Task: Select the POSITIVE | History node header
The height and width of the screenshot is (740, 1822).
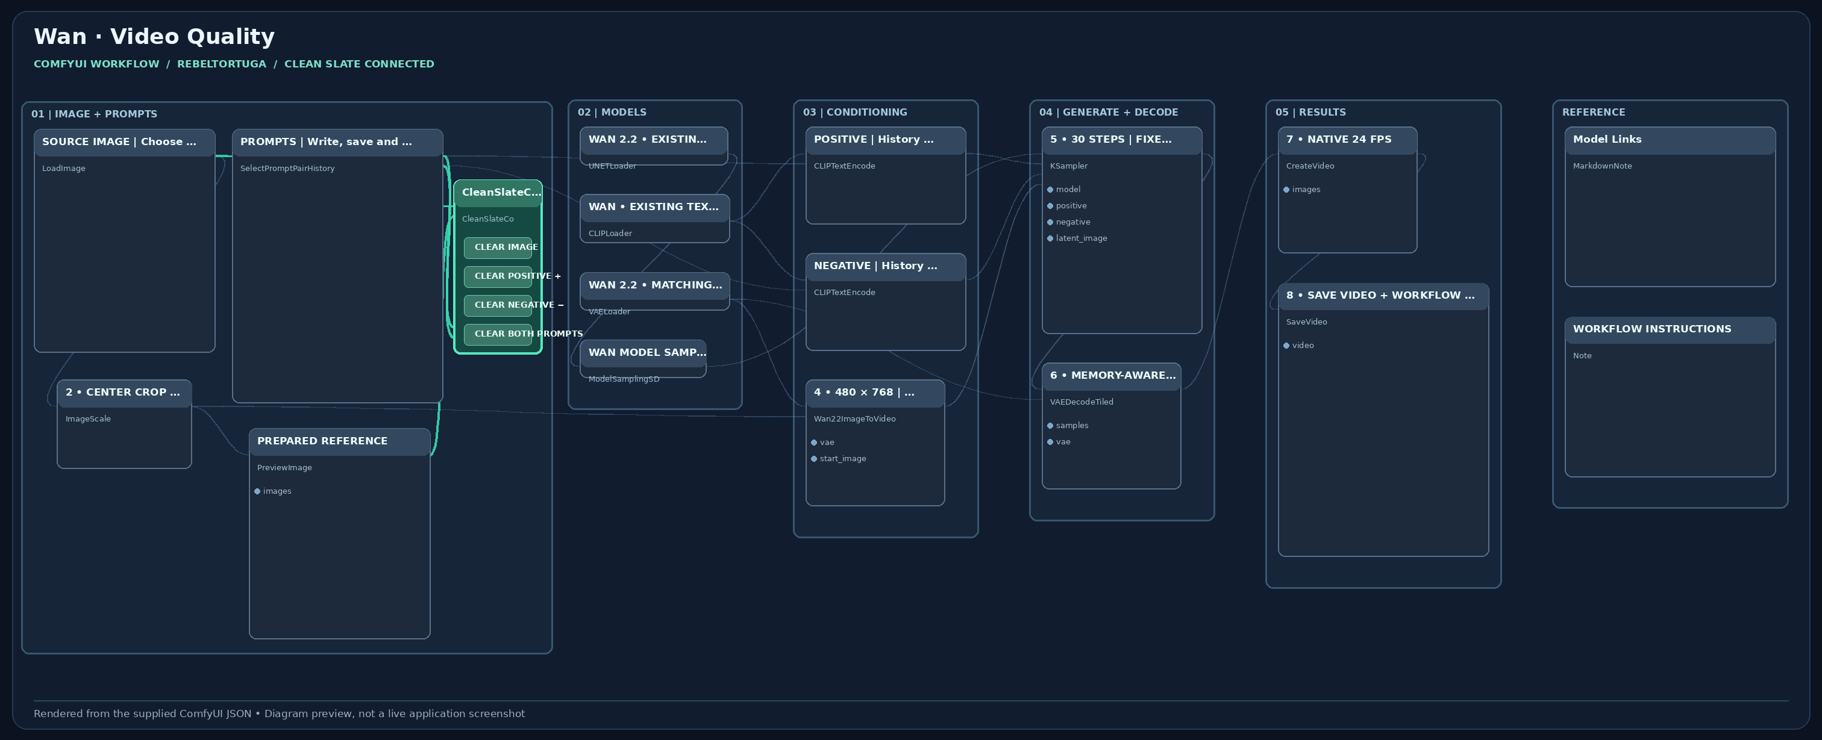Action: [x=886, y=140]
